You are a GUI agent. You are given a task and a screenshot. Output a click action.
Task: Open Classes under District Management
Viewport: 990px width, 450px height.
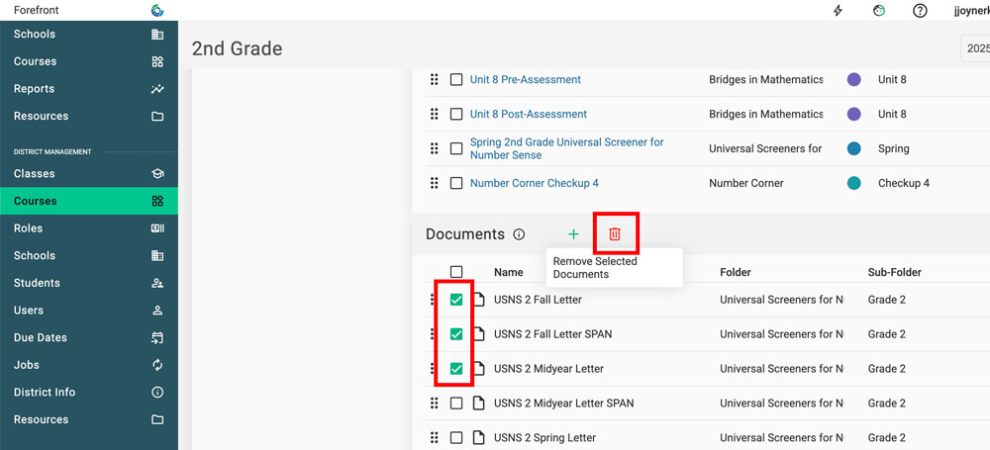pos(35,173)
